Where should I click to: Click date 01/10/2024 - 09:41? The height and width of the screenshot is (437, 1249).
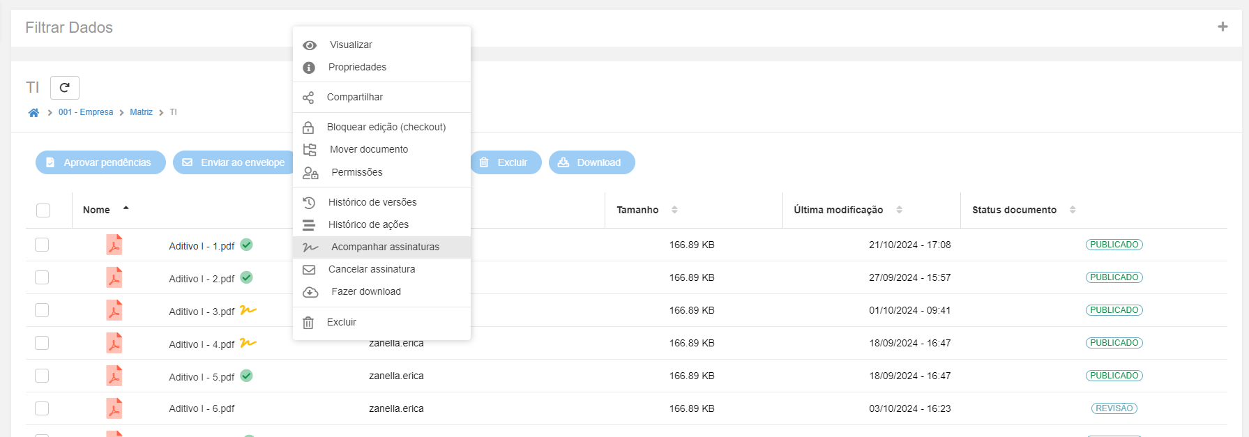click(909, 310)
